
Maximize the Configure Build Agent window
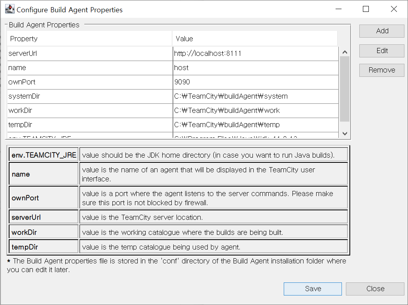pos(366,9)
